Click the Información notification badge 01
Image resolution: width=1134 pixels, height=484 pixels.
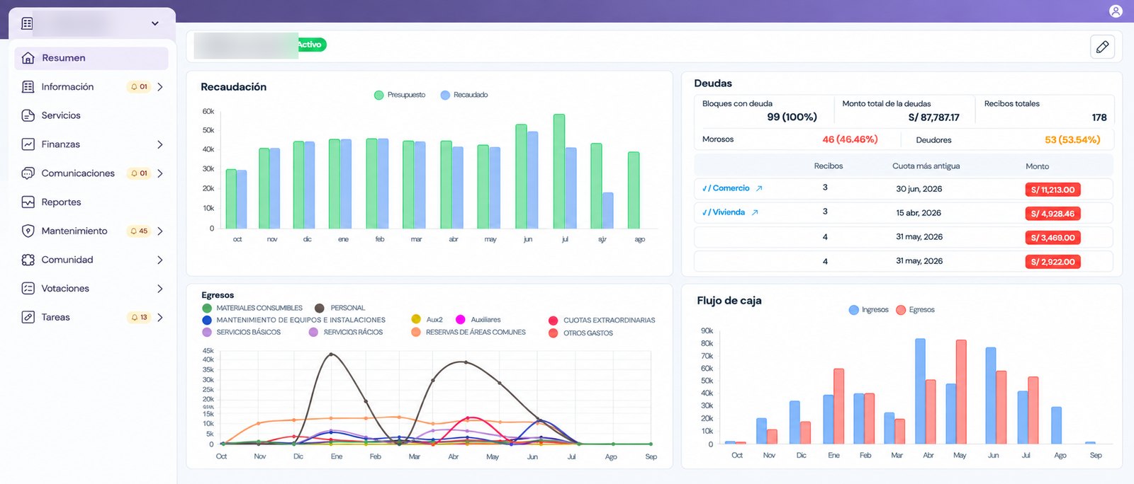[x=139, y=87]
